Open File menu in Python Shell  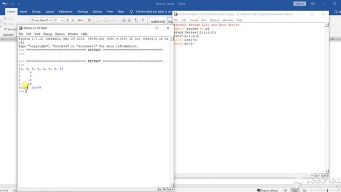pyautogui.click(x=21, y=34)
